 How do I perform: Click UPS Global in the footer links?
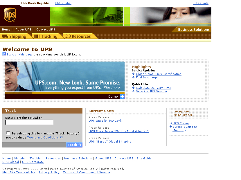[x=11, y=162]
